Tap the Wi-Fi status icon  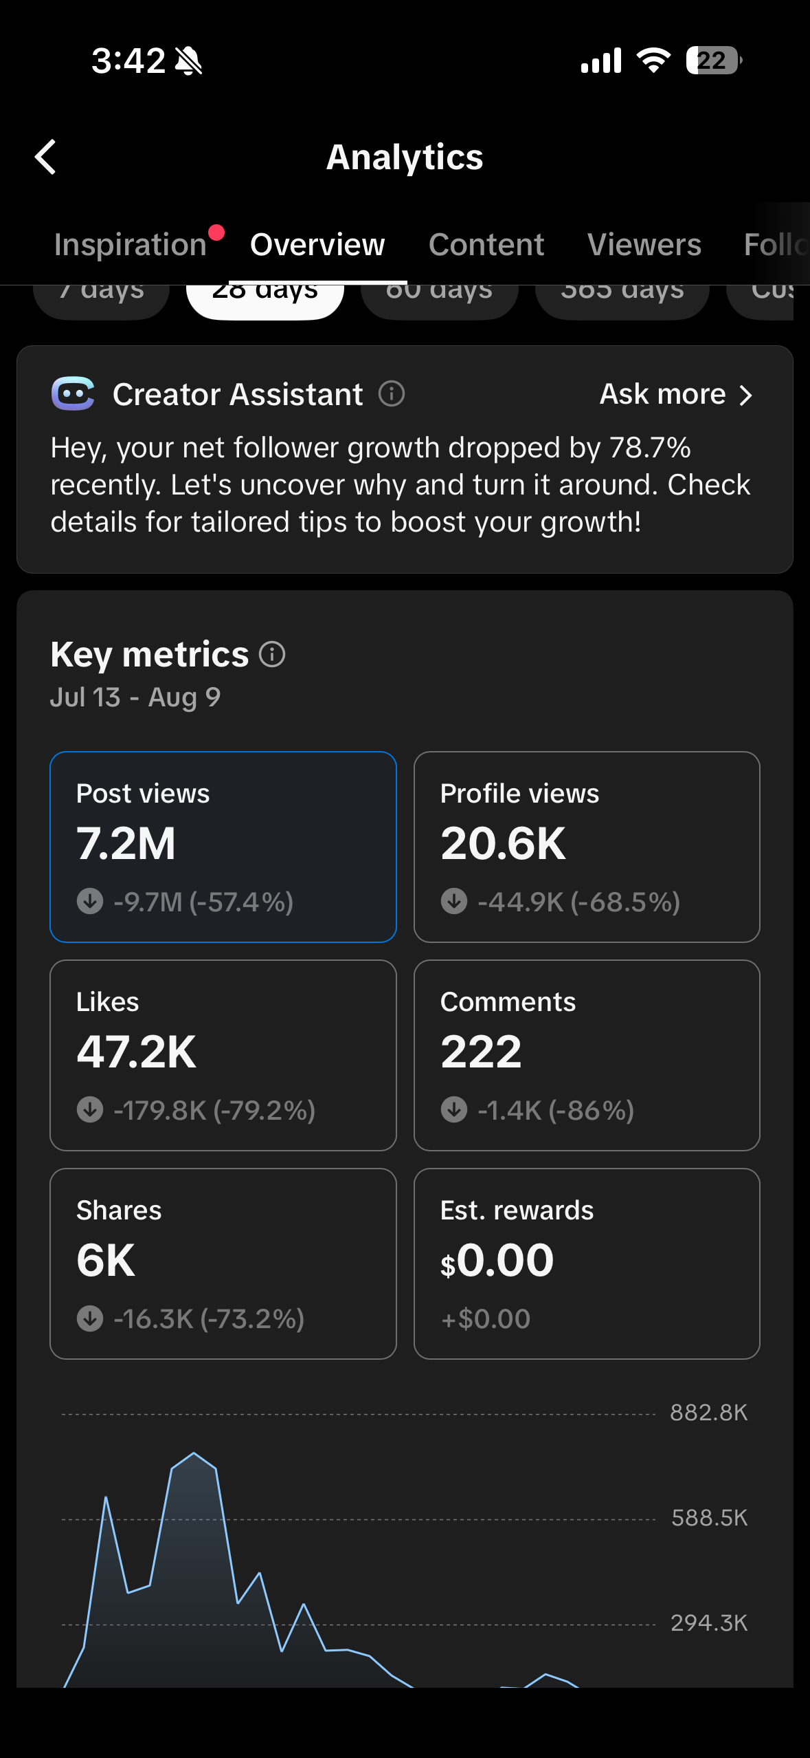(653, 61)
